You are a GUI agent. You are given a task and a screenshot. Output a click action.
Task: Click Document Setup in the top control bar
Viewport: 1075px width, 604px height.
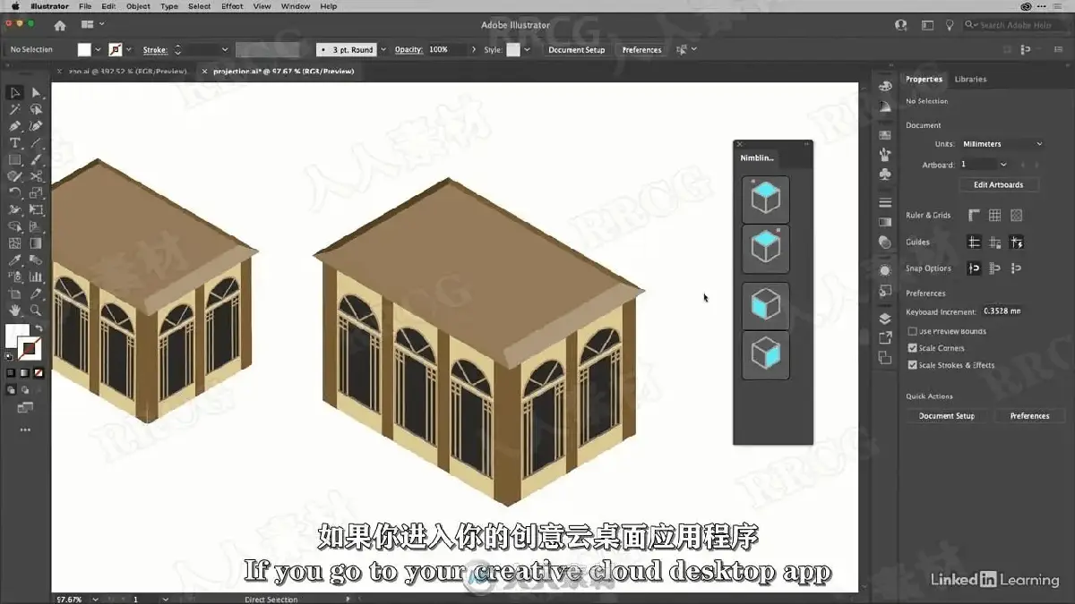577,50
